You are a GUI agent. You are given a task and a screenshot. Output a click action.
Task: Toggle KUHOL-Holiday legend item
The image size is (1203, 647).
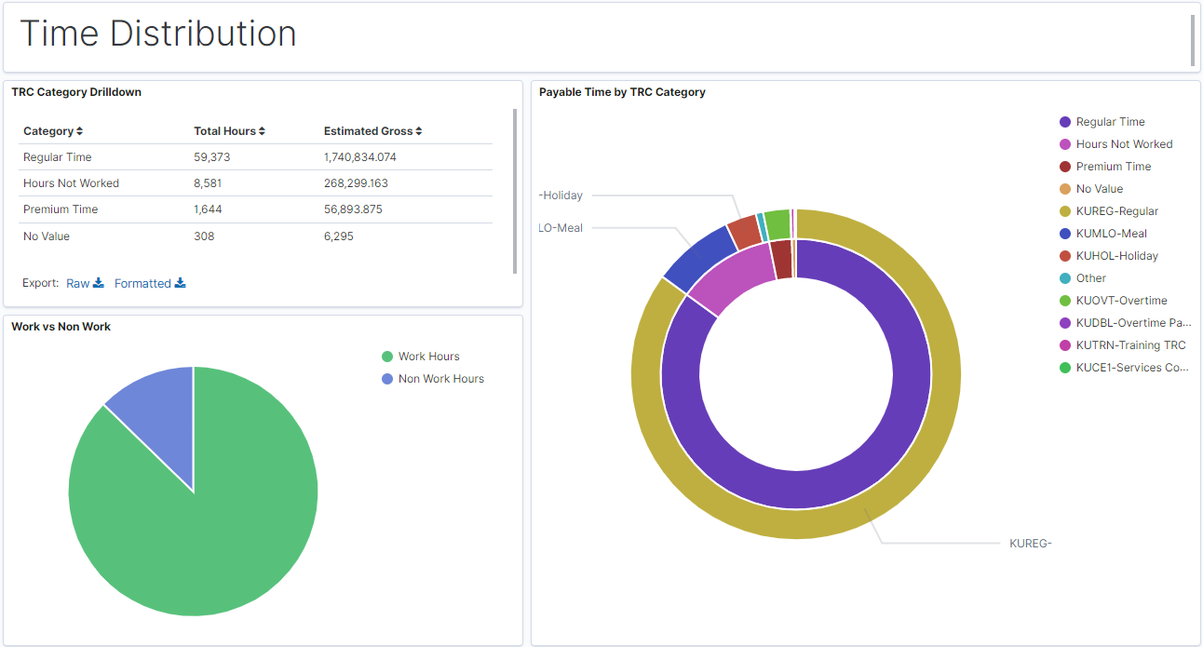click(1109, 256)
